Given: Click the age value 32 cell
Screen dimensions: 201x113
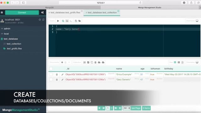Looking at the screenshot, I should click(141, 74).
